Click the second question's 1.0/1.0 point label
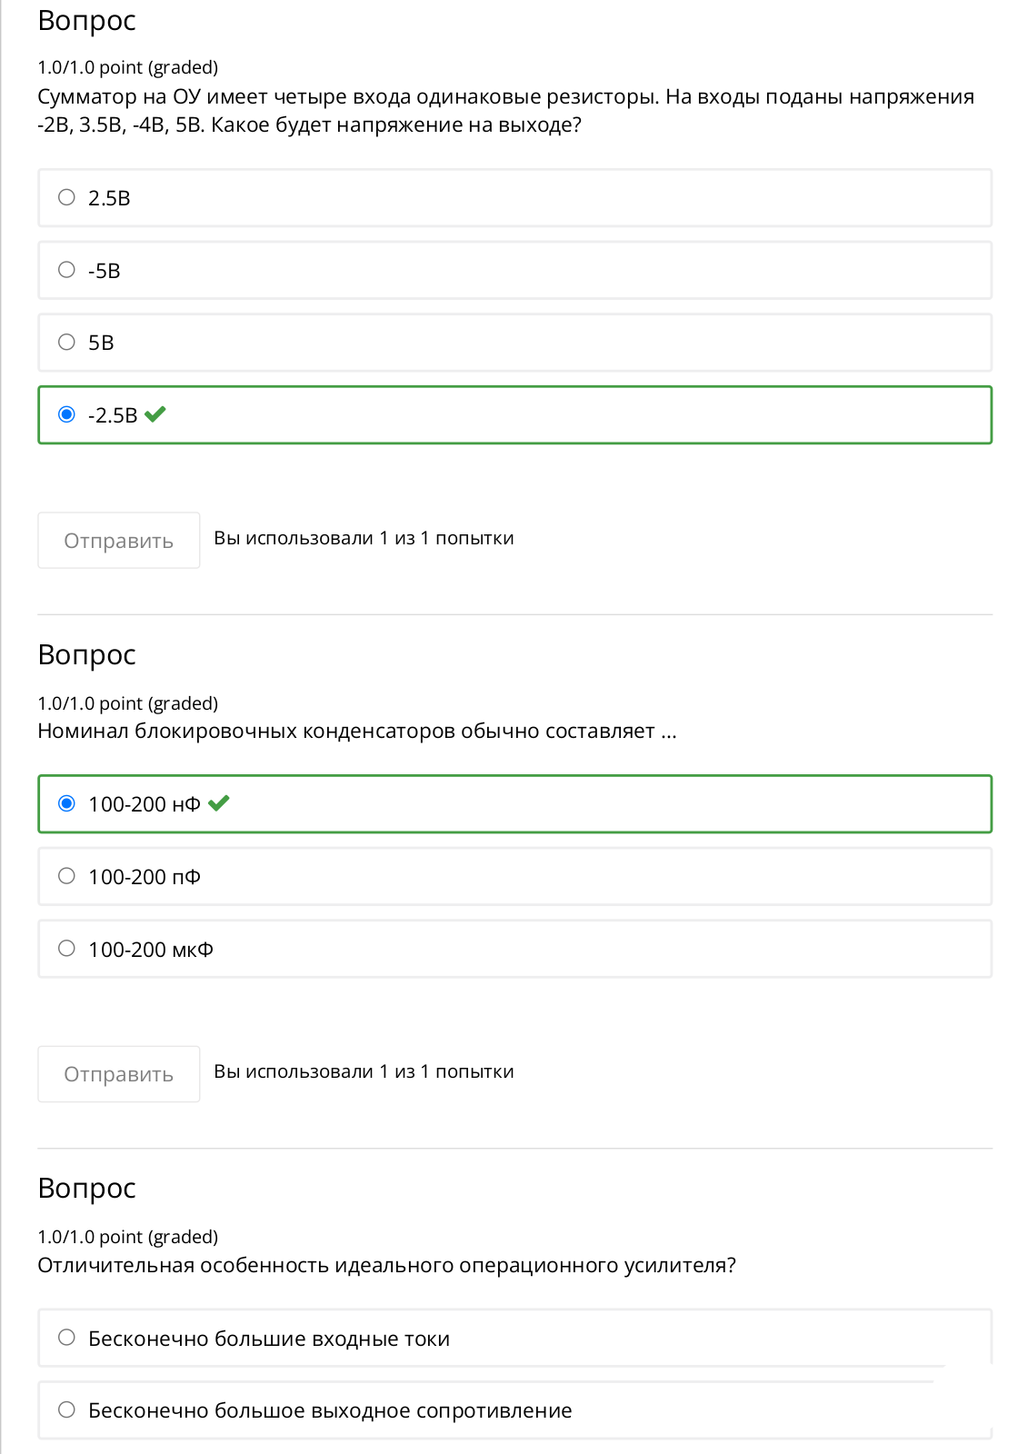The height and width of the screenshot is (1454, 1028). click(x=128, y=703)
